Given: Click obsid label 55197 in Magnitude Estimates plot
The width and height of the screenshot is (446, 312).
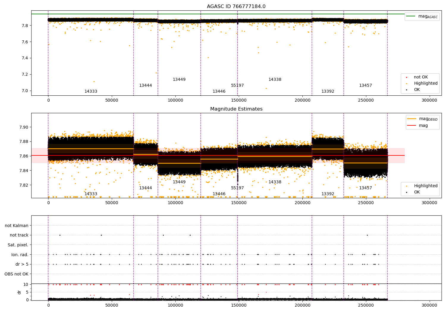Looking at the screenshot, I should point(237,188).
